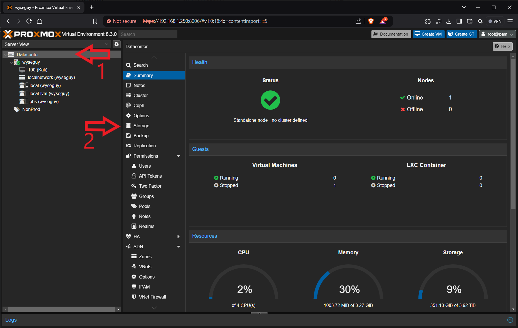The width and height of the screenshot is (518, 328).
Task: Open the Storage menu item
Action: tap(154, 126)
